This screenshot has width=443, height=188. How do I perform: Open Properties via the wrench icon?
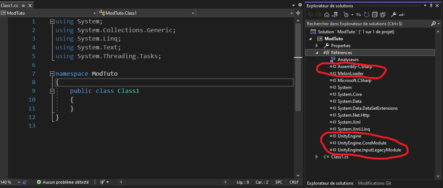(394, 15)
